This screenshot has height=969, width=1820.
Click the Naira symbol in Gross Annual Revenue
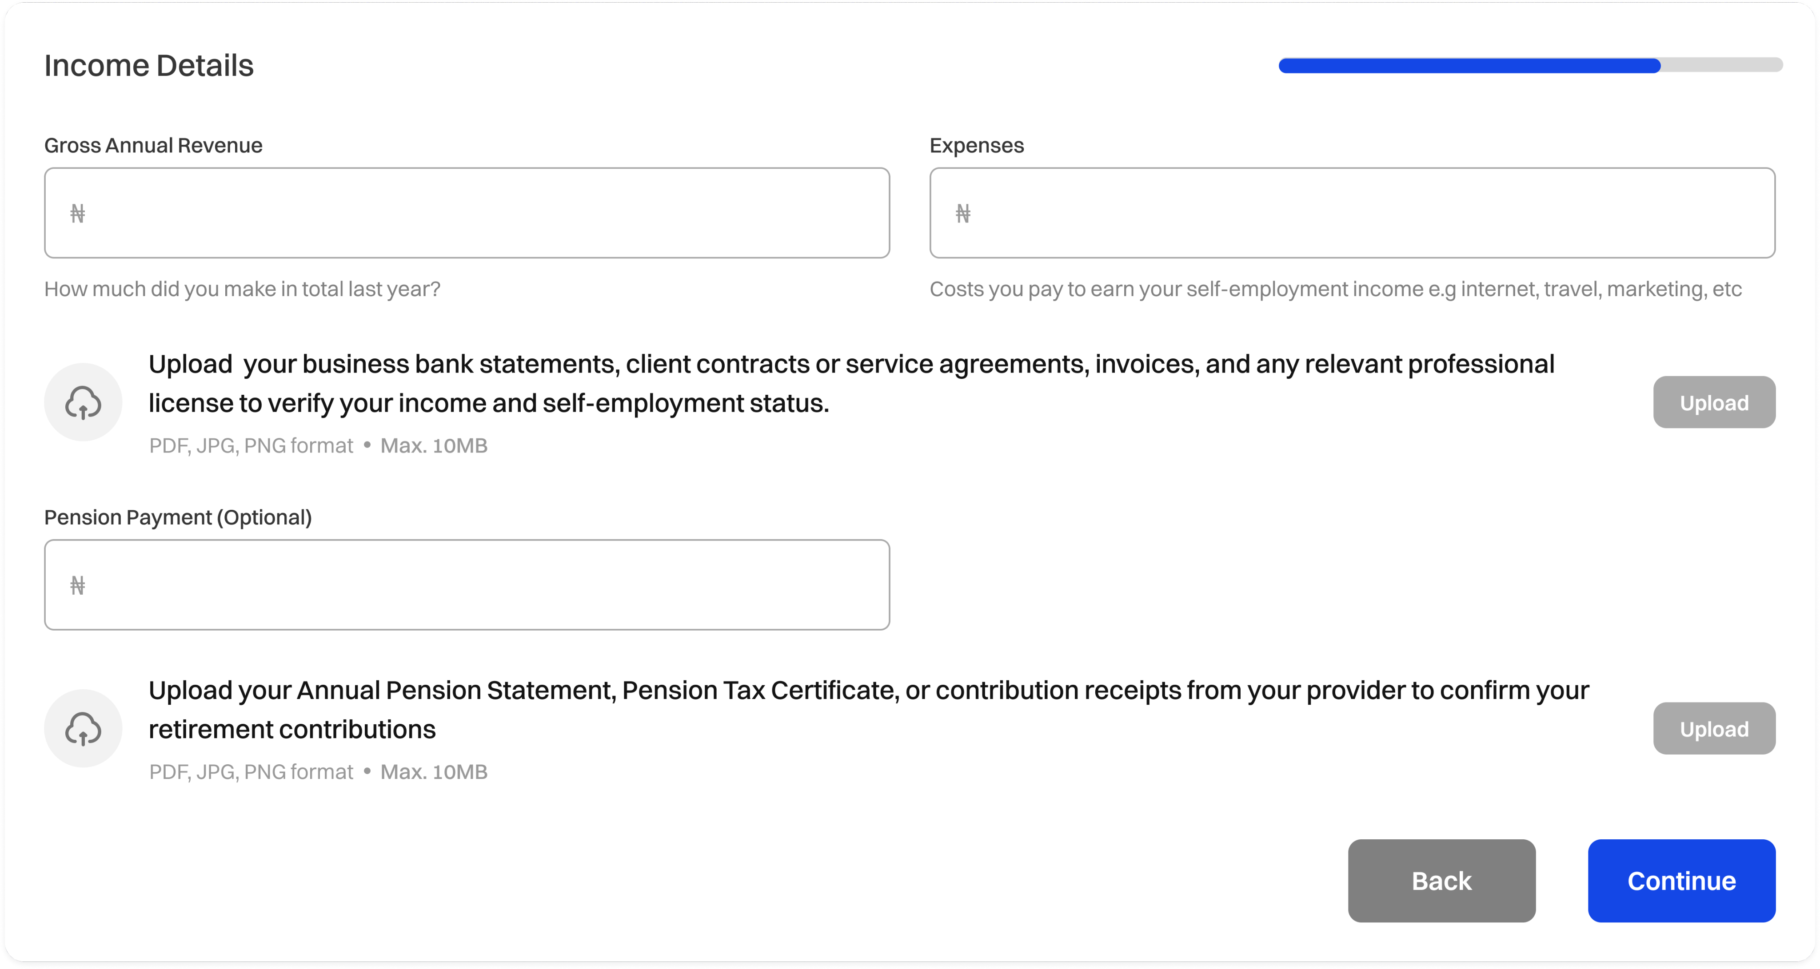pyautogui.click(x=78, y=213)
